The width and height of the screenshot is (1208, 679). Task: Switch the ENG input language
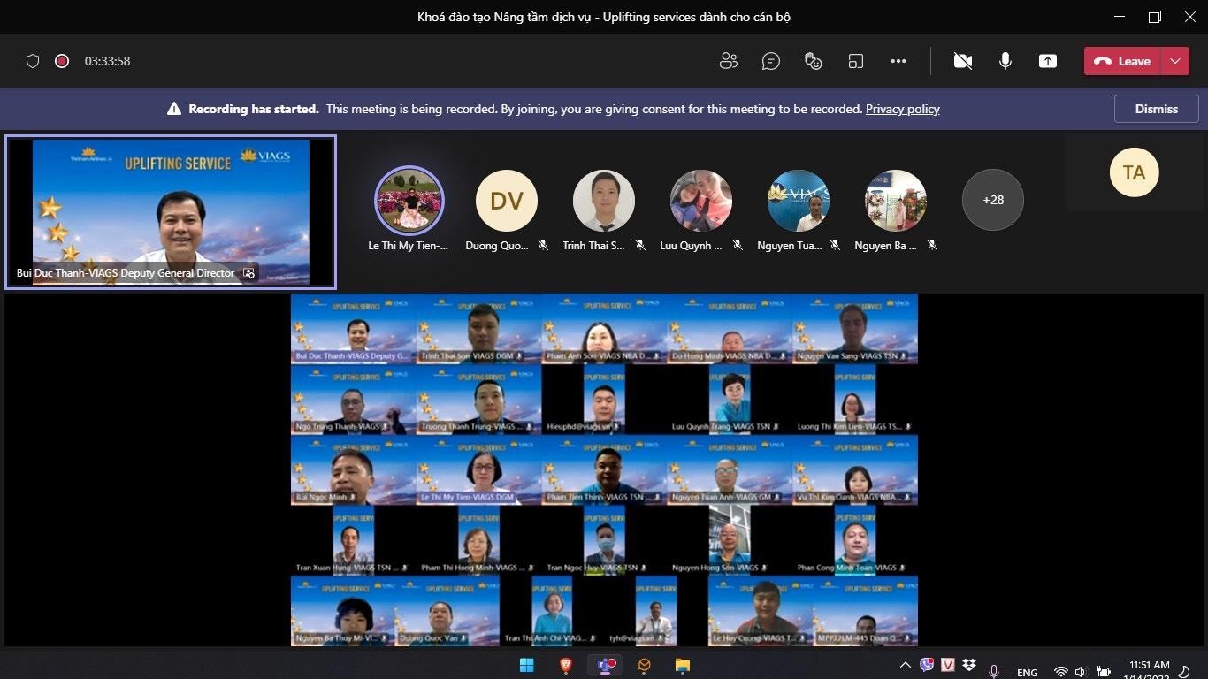coord(1027,672)
